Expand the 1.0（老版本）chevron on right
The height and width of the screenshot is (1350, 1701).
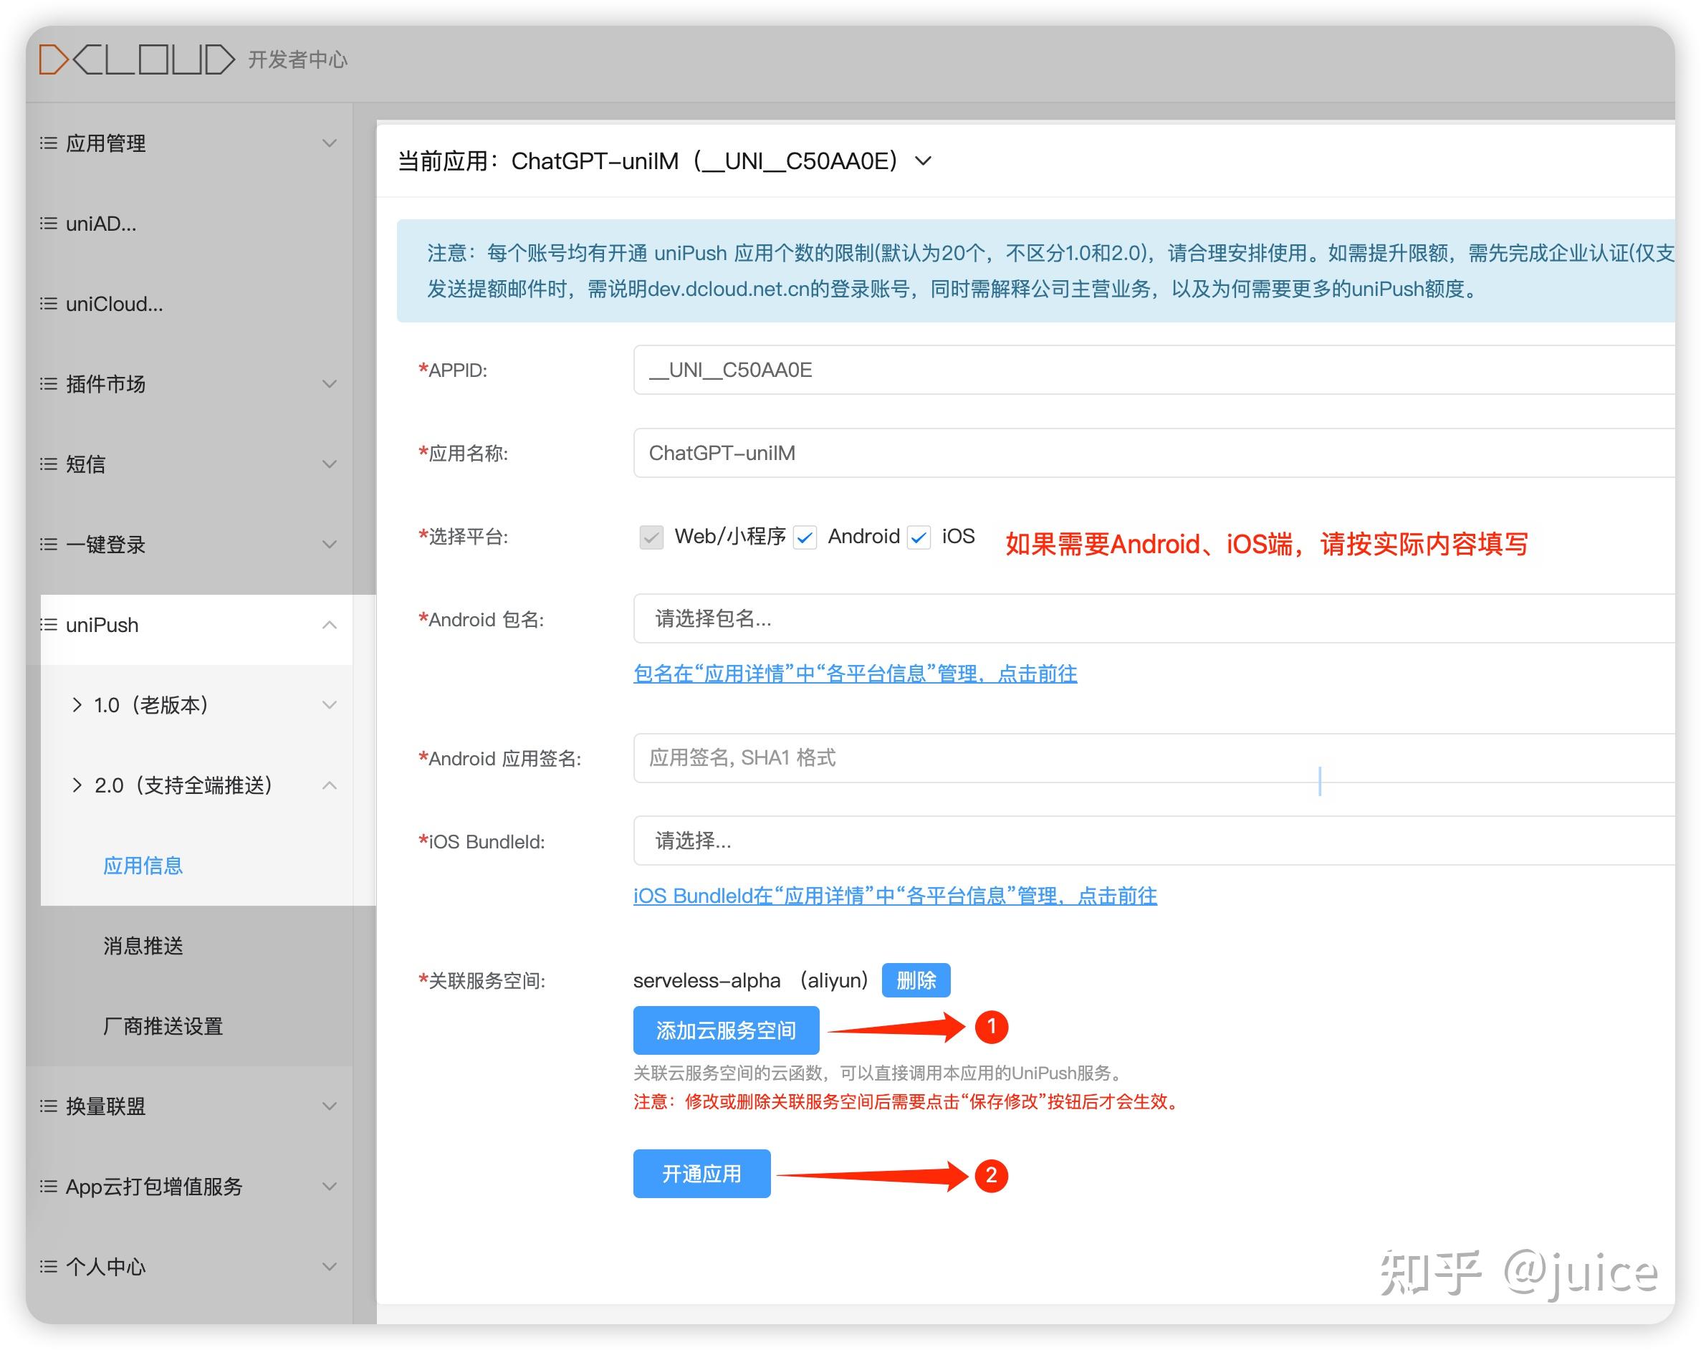[330, 704]
